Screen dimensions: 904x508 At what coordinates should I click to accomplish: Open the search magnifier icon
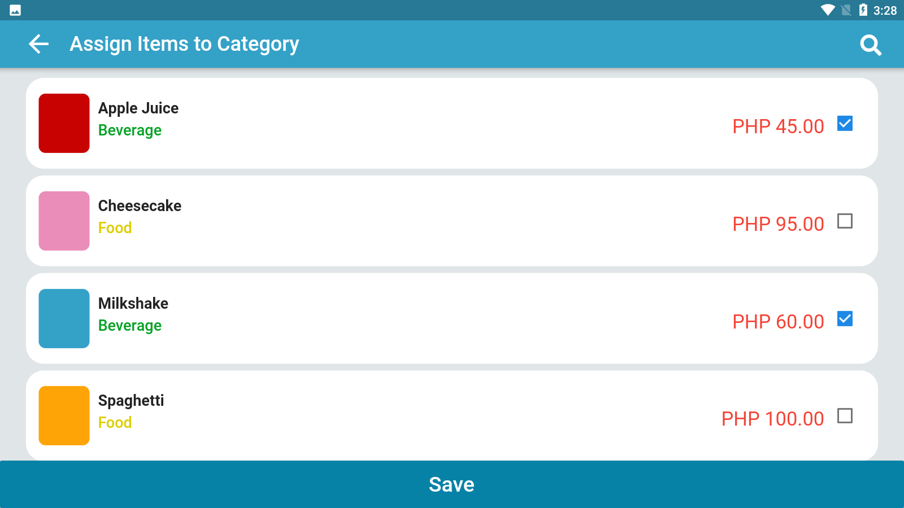(871, 45)
